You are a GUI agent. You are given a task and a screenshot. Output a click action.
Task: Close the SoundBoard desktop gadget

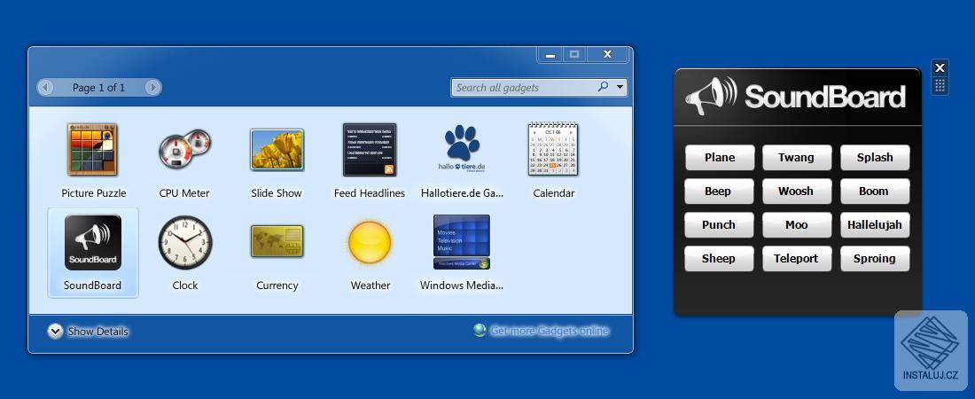940,67
